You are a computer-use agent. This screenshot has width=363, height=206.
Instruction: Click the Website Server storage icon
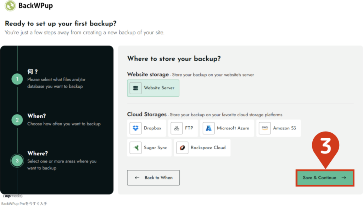click(136, 88)
